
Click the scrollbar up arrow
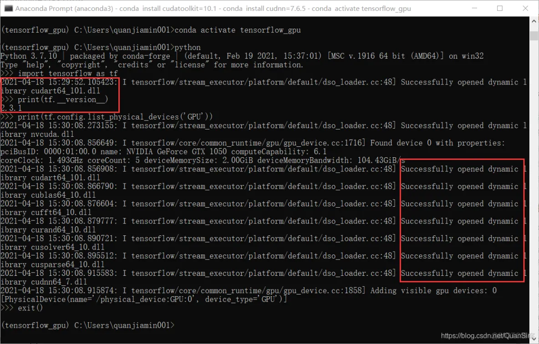point(534,21)
